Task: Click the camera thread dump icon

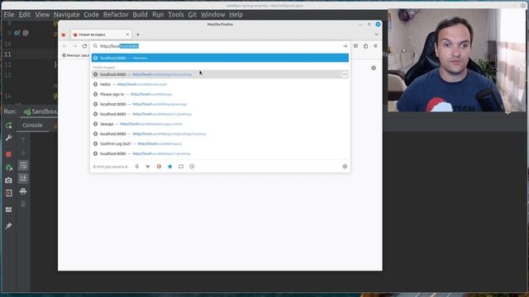Action: click(9, 180)
